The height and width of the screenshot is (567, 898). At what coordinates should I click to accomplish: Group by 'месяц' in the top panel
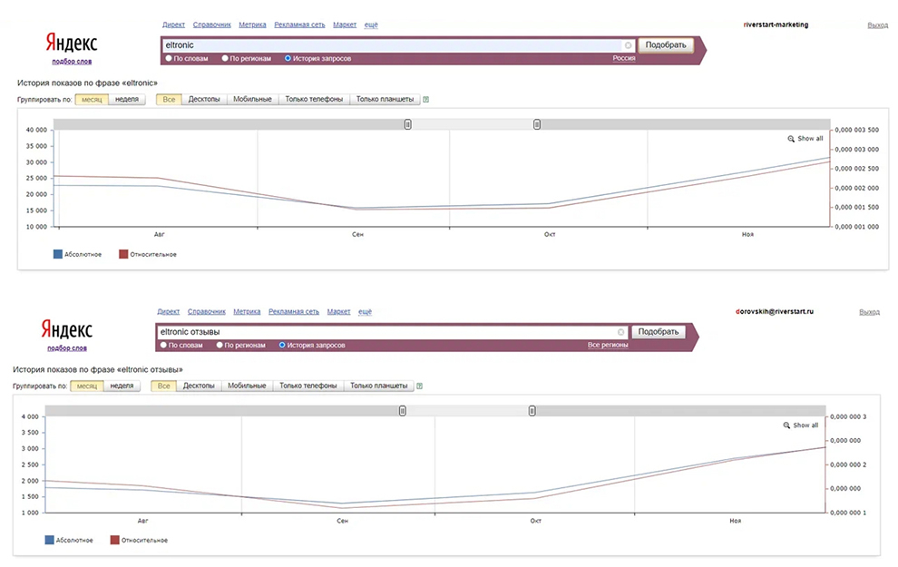[92, 100]
